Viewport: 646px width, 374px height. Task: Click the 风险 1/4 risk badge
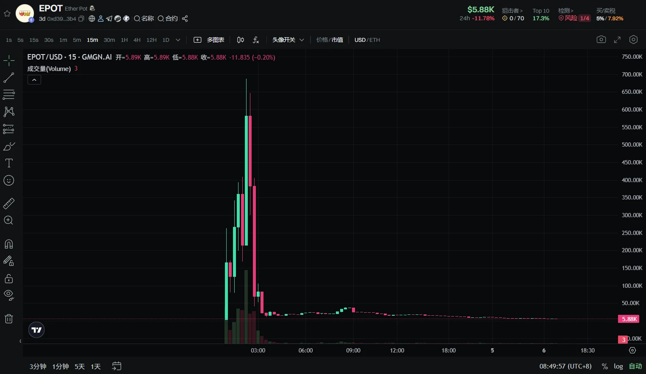click(x=574, y=18)
